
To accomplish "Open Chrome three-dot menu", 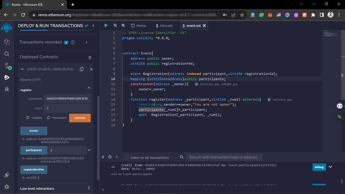I will (x=339, y=15).
